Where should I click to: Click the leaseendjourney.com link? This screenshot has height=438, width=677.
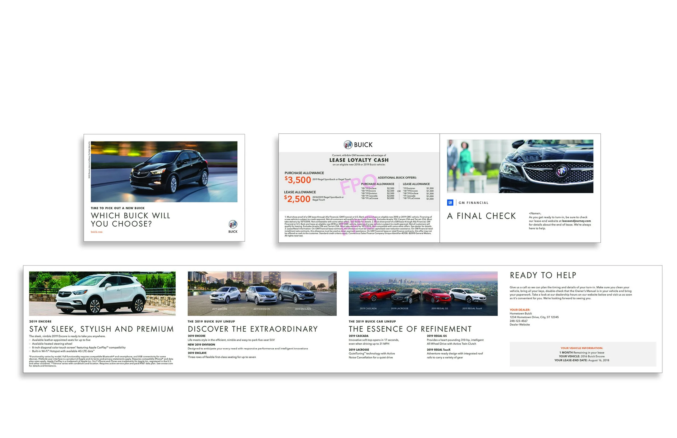click(576, 221)
